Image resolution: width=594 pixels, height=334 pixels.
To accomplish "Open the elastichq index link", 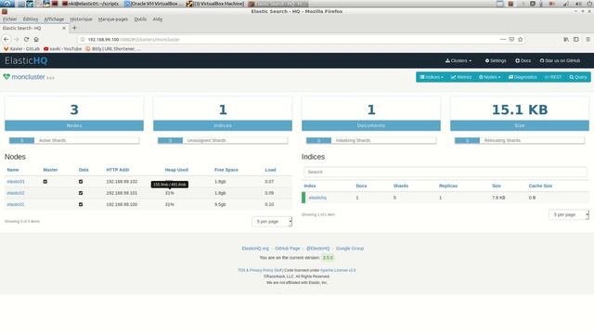I will pyautogui.click(x=317, y=198).
